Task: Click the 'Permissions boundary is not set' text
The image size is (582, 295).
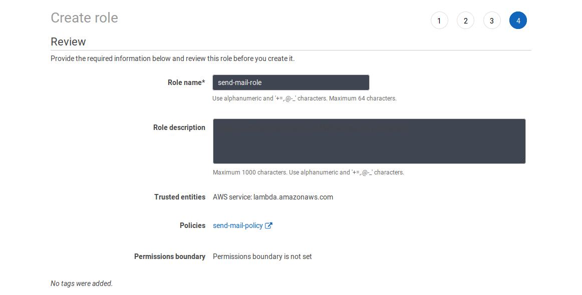Action: coord(262,256)
